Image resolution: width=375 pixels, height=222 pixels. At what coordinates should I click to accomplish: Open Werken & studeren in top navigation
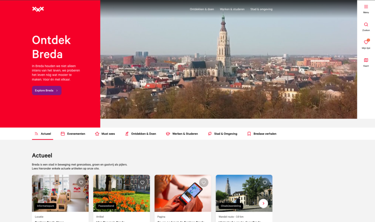pos(232,9)
